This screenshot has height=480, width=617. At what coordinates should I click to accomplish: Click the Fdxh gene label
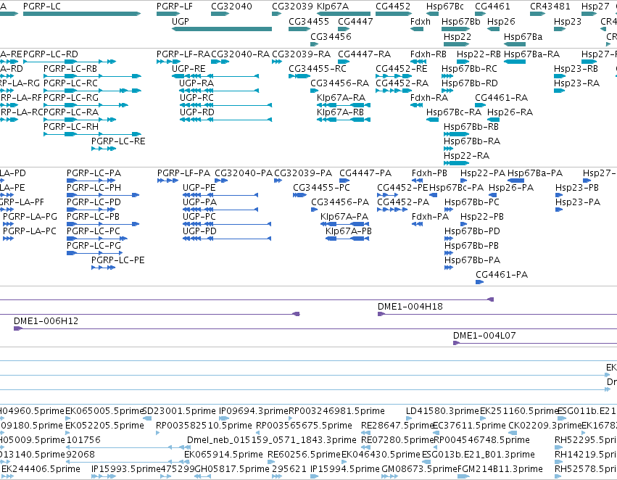coord(421,22)
